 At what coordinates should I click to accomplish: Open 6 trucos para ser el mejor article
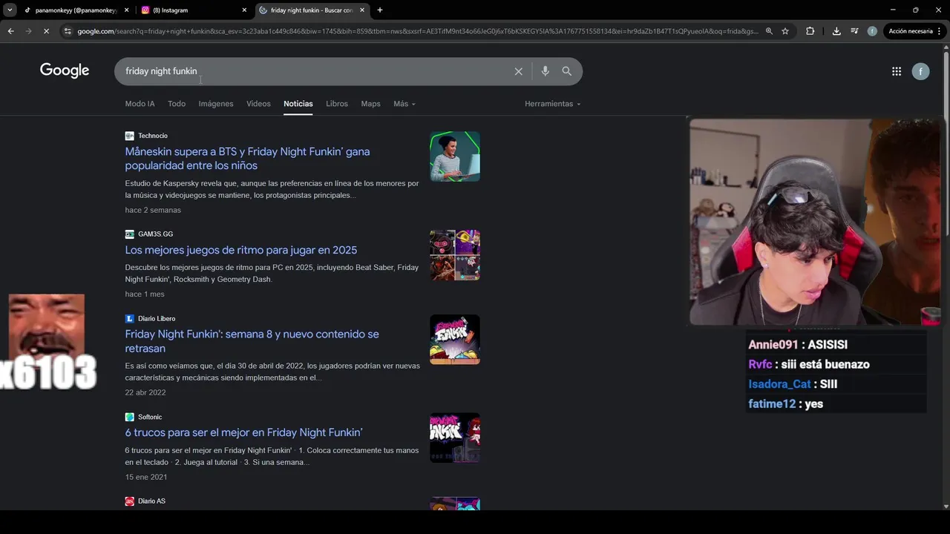click(x=243, y=432)
